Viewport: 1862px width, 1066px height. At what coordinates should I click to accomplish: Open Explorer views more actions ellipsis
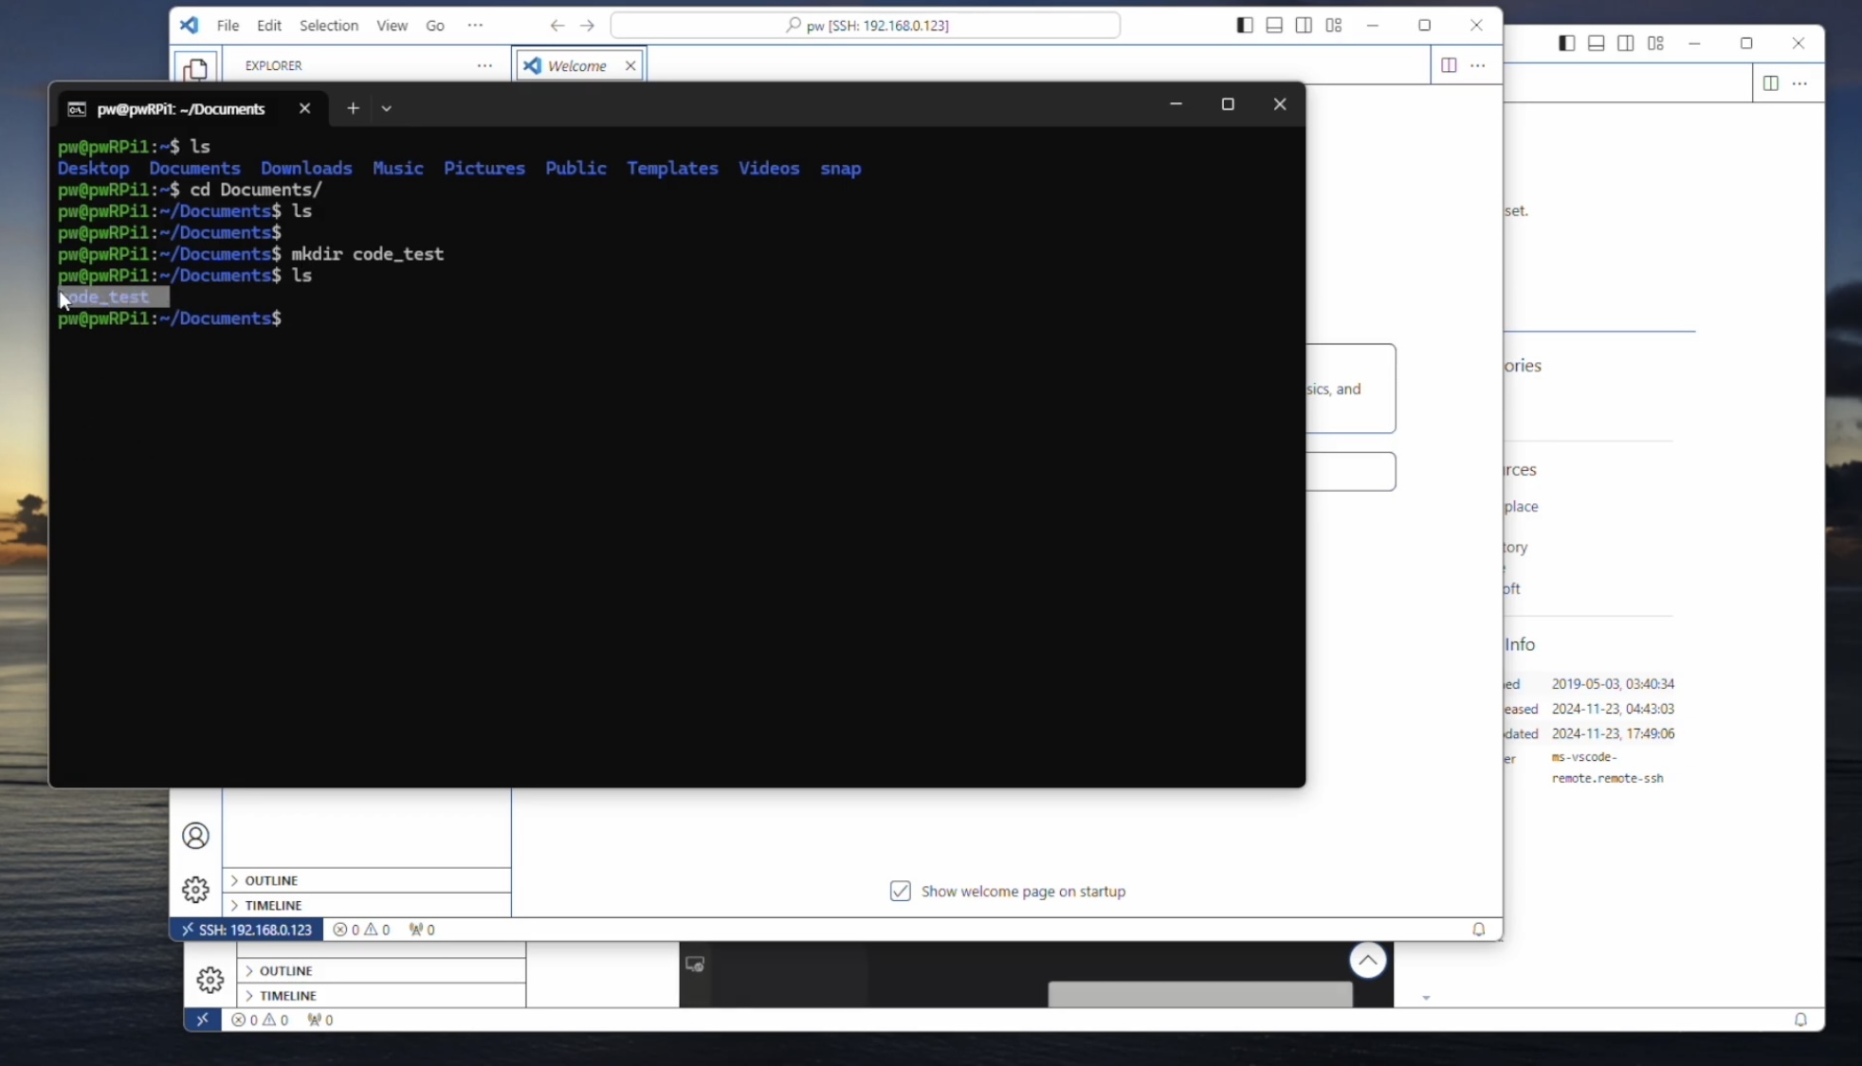tap(484, 65)
